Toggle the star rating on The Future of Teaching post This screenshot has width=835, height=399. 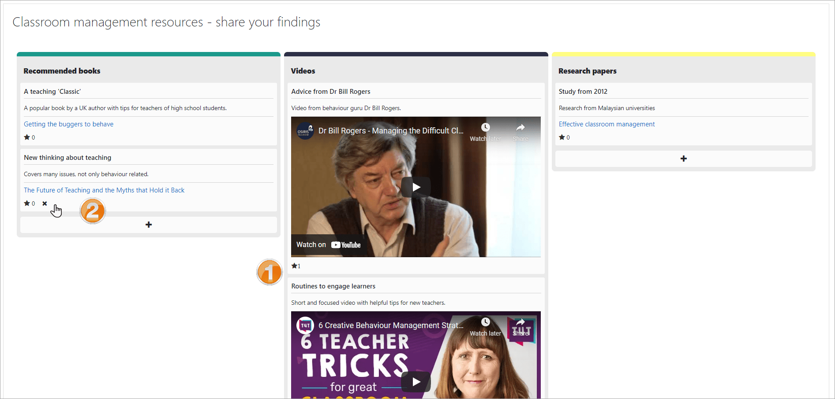[x=26, y=203]
